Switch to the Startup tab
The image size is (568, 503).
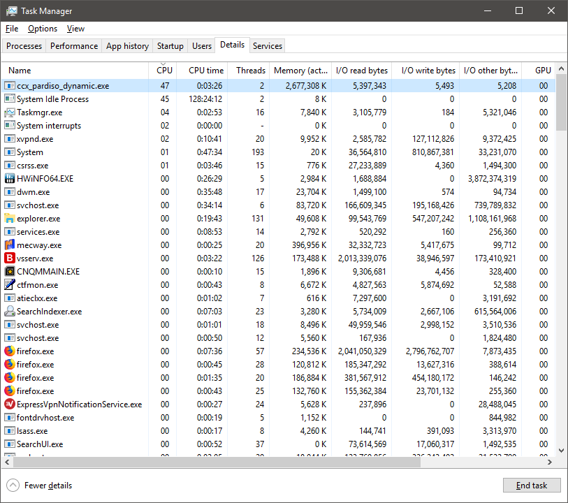[x=170, y=46]
